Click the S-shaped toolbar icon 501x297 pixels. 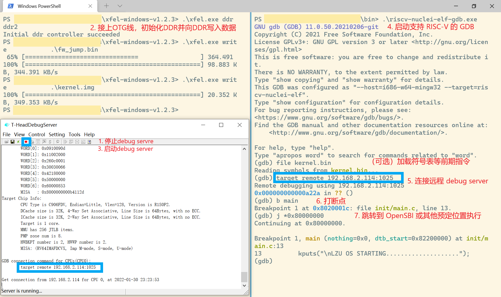click(50, 142)
